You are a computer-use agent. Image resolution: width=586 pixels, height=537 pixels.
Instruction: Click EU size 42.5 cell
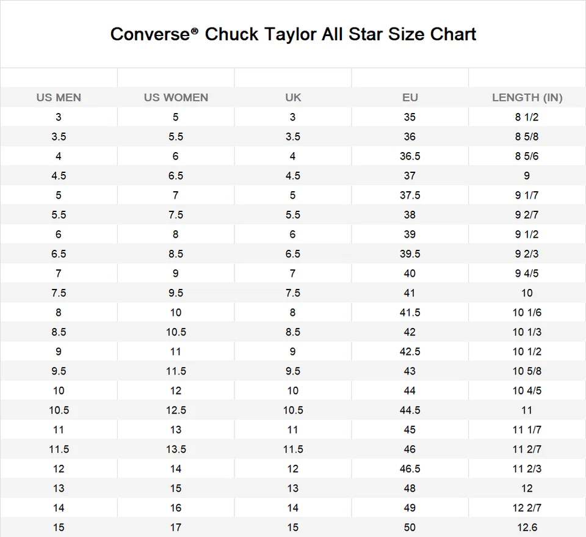pos(410,352)
